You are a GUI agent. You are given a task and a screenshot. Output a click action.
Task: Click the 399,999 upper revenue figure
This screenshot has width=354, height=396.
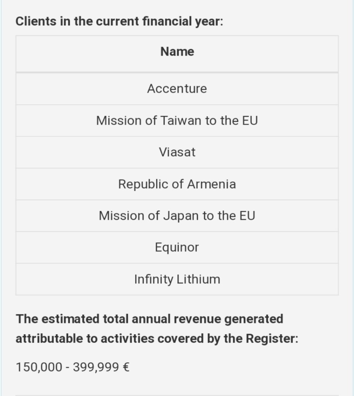(96, 367)
